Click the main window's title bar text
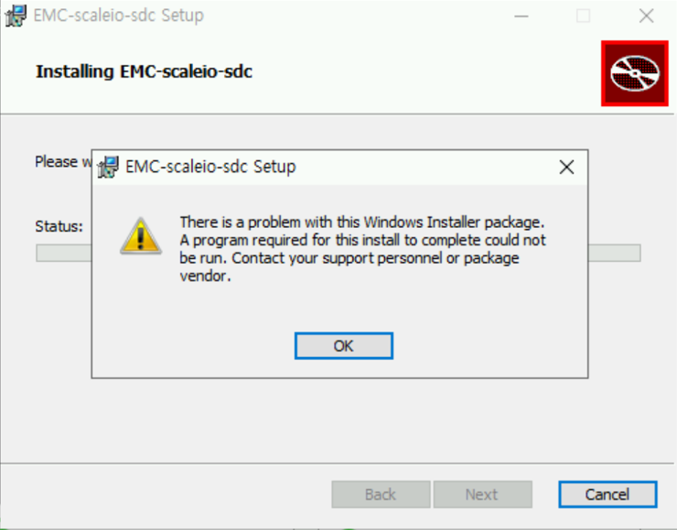Image resolution: width=677 pixels, height=530 pixels. click(118, 16)
